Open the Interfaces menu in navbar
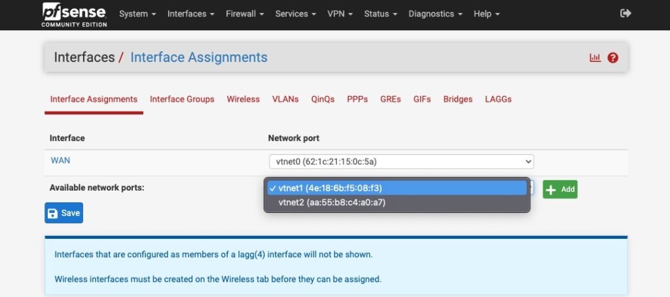Screen dimensions: 670x297 pyautogui.click(x=191, y=14)
